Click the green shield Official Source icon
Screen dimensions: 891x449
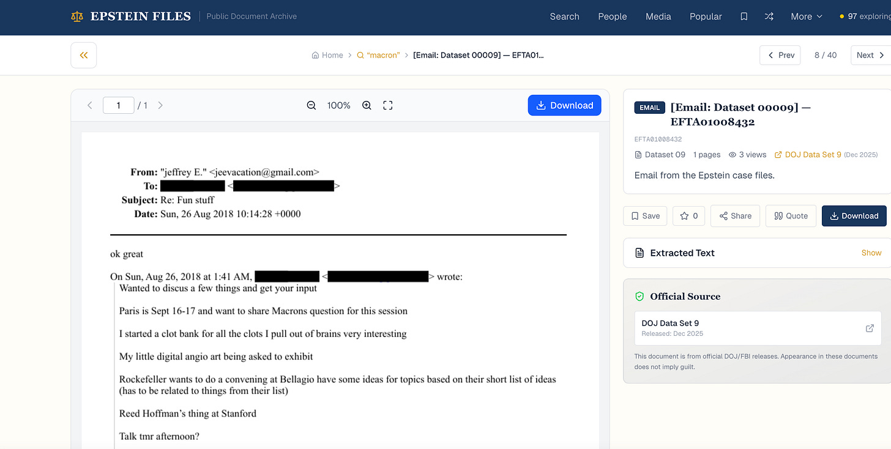(x=639, y=297)
